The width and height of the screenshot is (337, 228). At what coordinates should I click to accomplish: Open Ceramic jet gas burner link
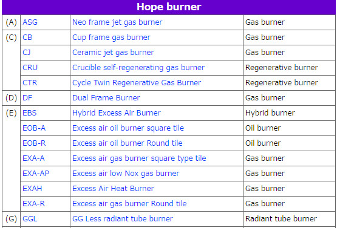pos(113,53)
